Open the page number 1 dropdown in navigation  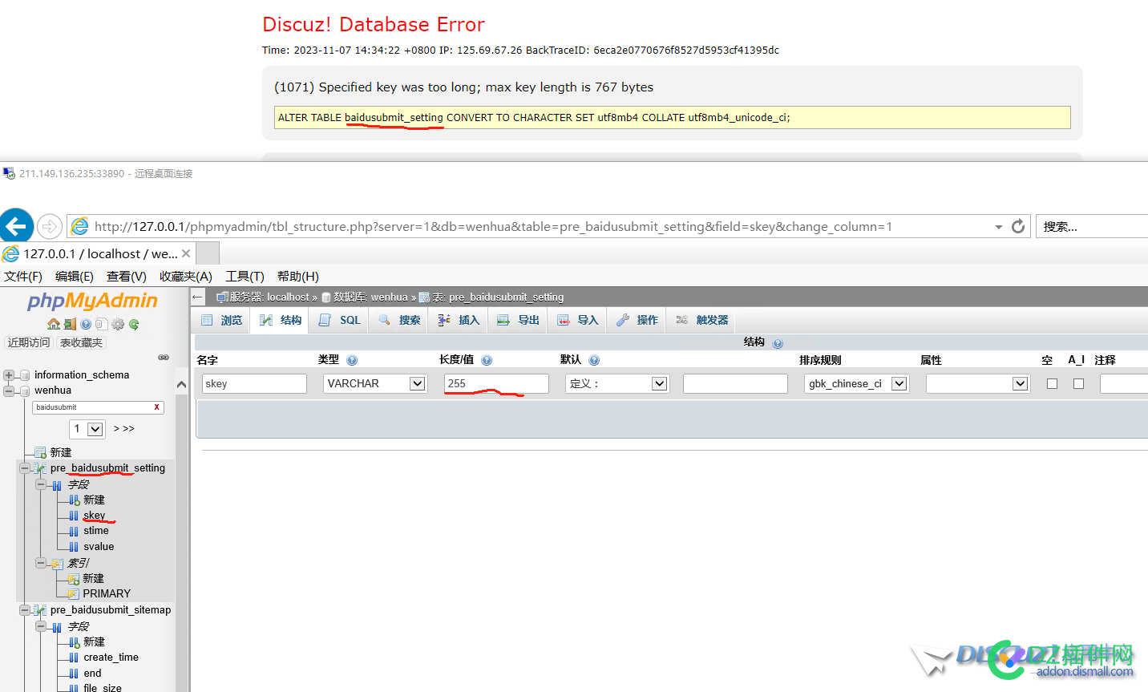tap(87, 429)
